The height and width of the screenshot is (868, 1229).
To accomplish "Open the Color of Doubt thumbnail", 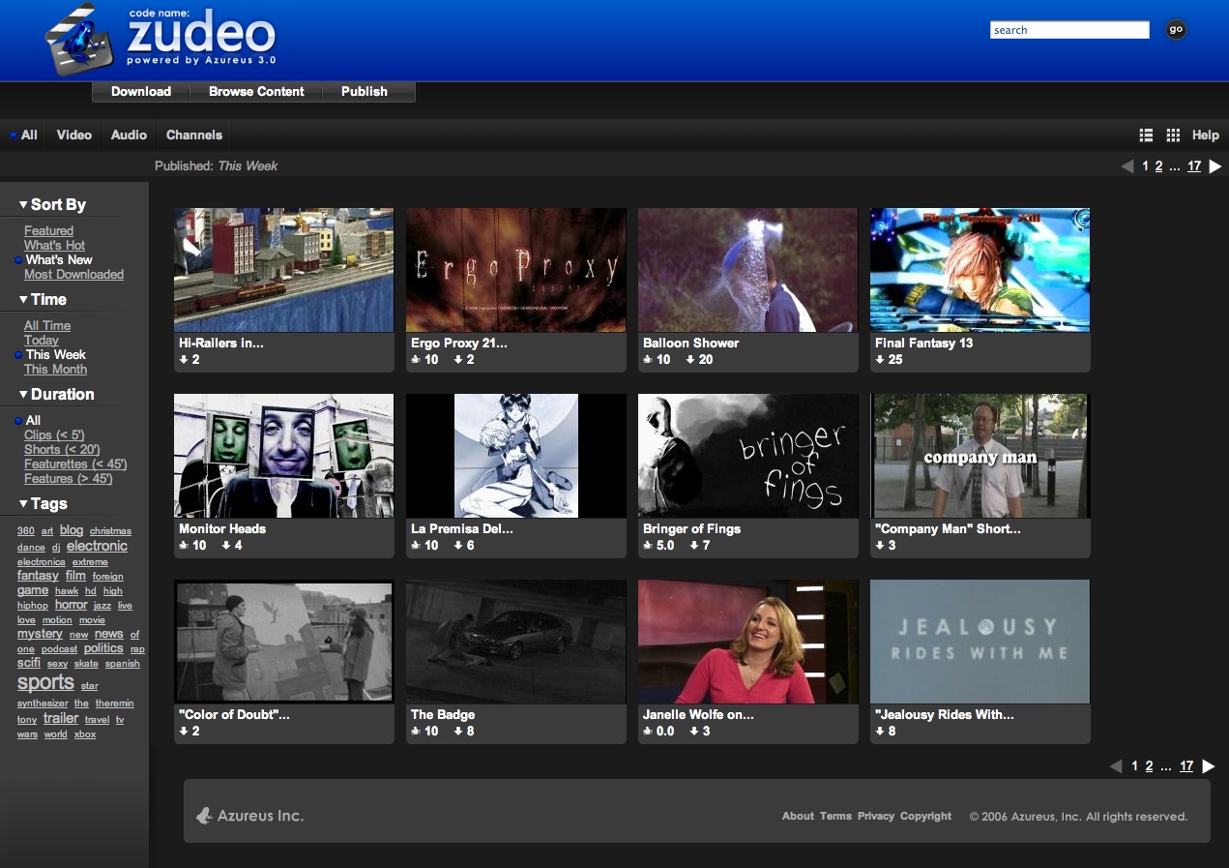I will (x=284, y=642).
